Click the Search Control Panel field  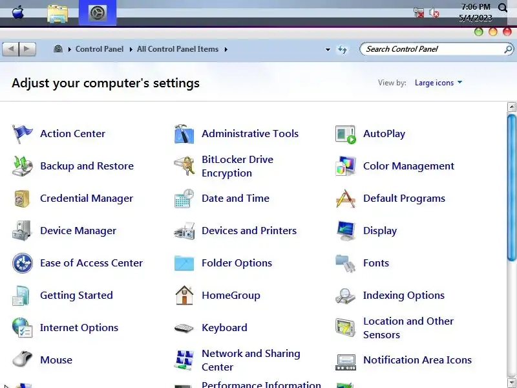437,49
